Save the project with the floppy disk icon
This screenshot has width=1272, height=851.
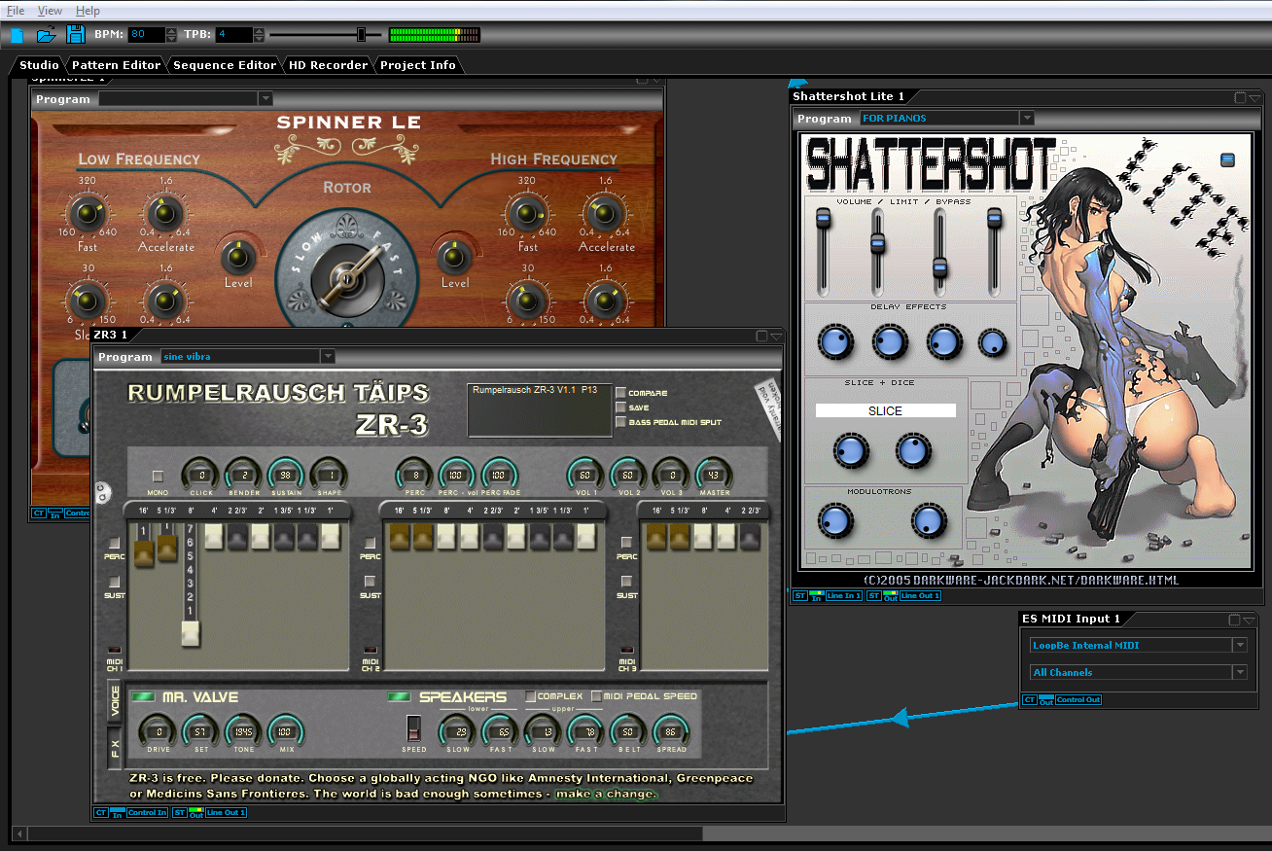click(x=75, y=35)
